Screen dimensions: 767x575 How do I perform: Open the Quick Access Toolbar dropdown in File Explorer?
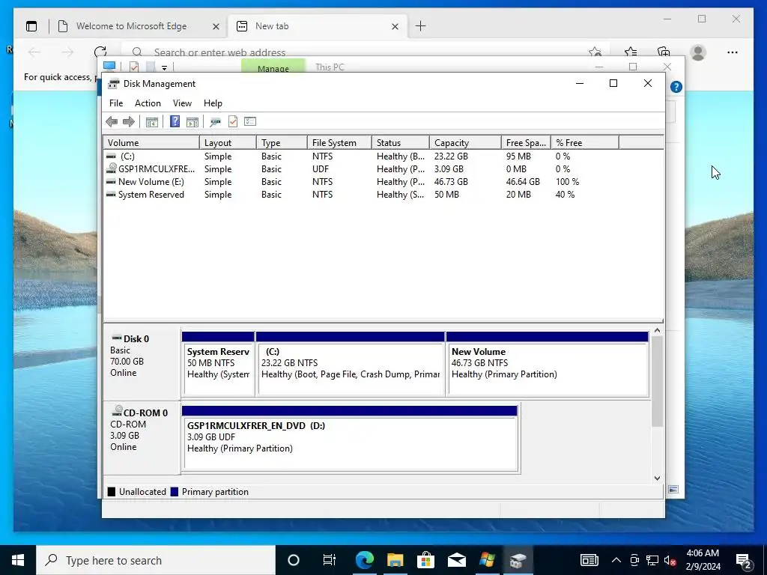tap(164, 67)
